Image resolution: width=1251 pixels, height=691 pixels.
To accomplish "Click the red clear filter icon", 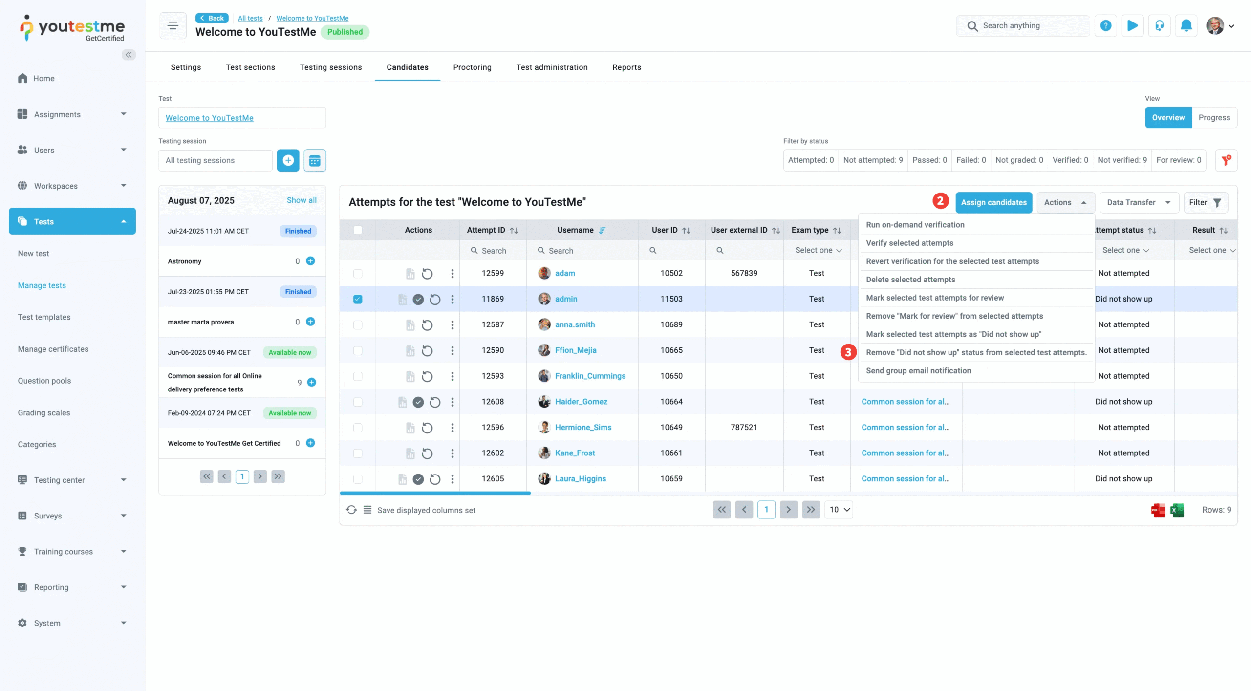I will pyautogui.click(x=1226, y=160).
